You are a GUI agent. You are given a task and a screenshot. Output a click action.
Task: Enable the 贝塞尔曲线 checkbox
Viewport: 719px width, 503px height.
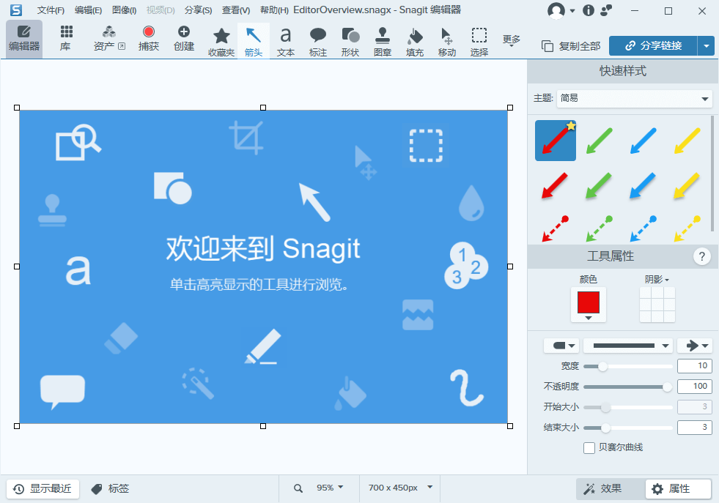[x=589, y=448]
